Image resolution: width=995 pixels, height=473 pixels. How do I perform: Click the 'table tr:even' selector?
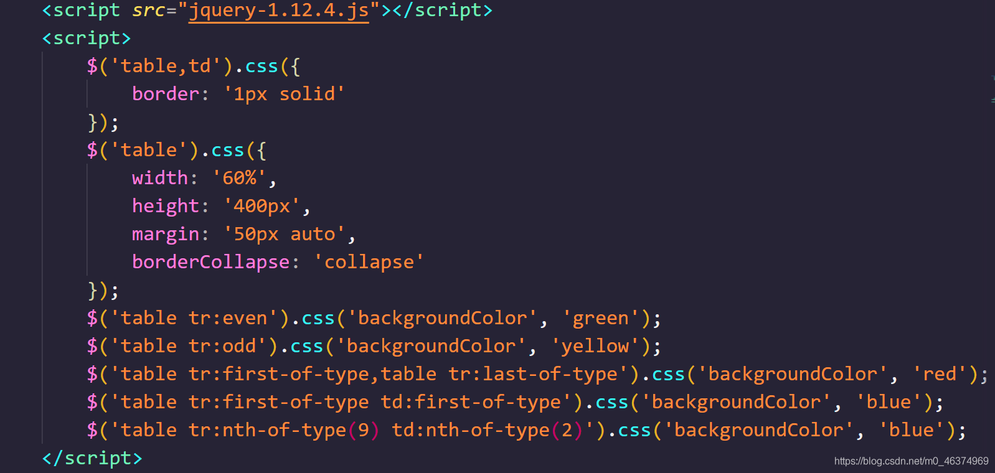pos(194,319)
